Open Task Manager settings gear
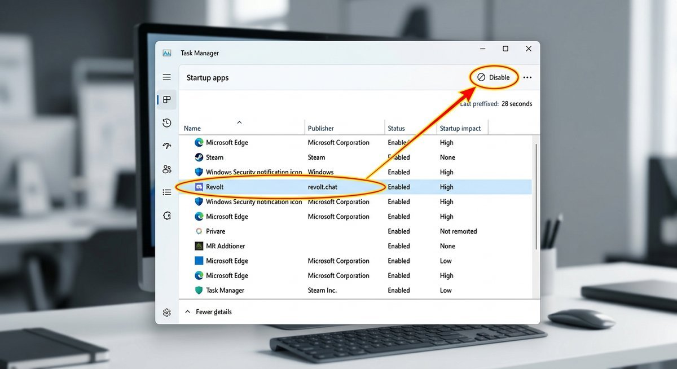677x369 pixels. tap(166, 312)
